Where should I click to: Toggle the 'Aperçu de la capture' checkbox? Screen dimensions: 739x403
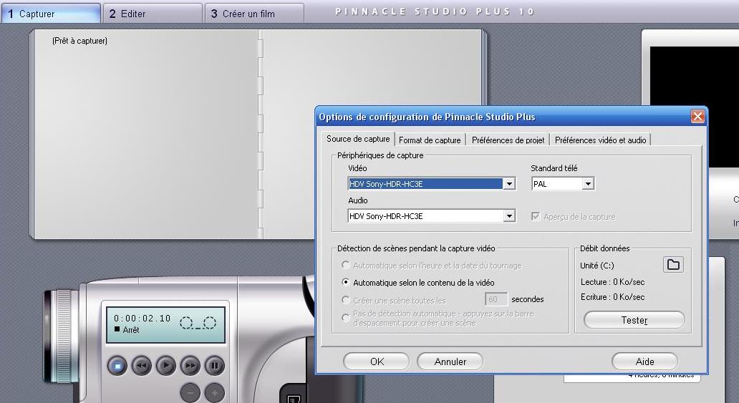[x=536, y=216]
